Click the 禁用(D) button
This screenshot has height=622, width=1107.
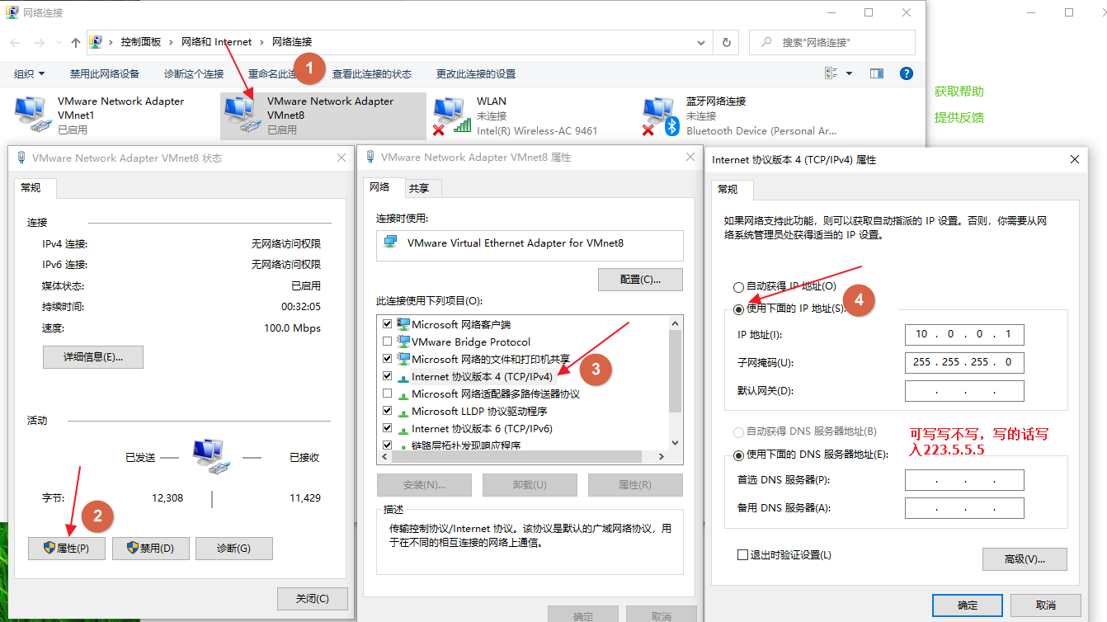click(x=151, y=549)
